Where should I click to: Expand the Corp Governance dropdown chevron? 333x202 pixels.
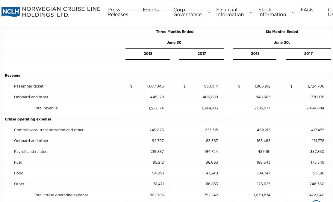pos(209,12)
